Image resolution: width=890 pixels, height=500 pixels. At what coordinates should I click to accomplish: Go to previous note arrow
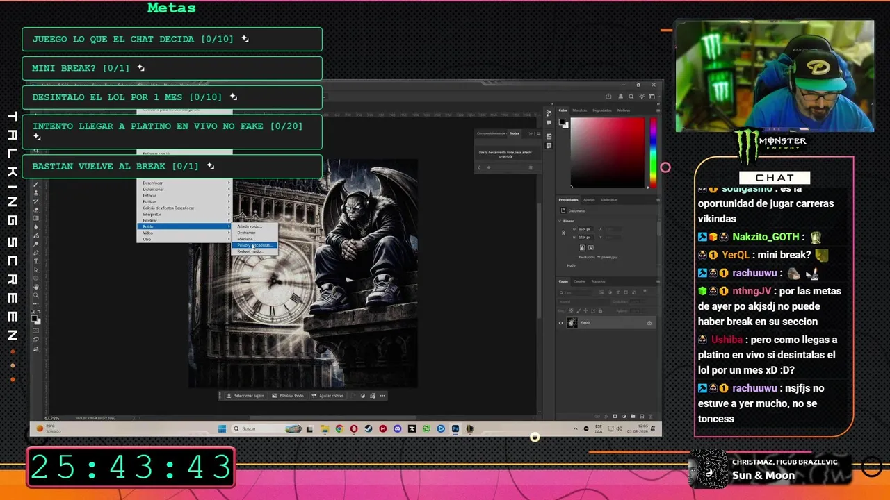click(x=479, y=167)
